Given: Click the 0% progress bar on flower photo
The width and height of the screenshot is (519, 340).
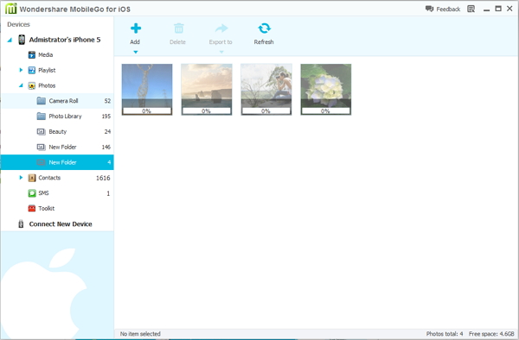Looking at the screenshot, I should [326, 111].
